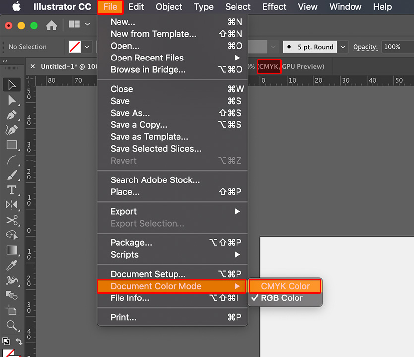
Task: Select the Paintbrush tool
Action: coord(12,175)
